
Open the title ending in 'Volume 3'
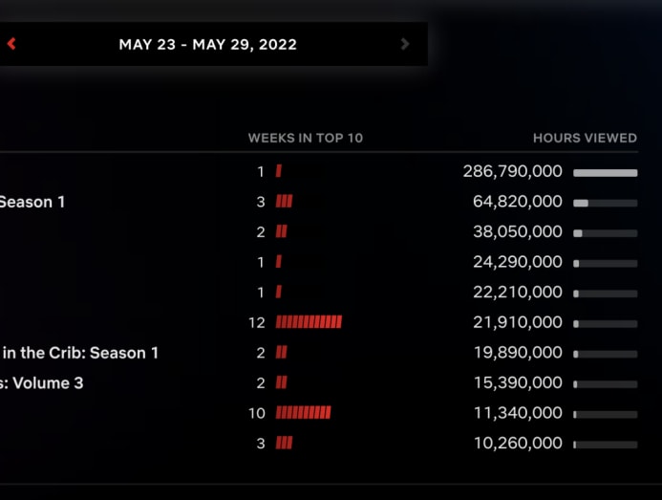point(42,383)
